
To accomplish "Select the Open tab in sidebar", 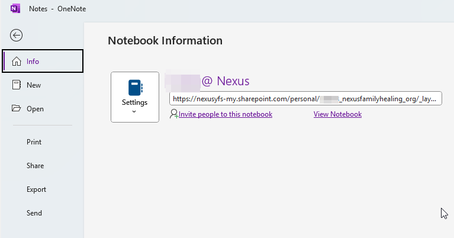I will pyautogui.click(x=43, y=109).
